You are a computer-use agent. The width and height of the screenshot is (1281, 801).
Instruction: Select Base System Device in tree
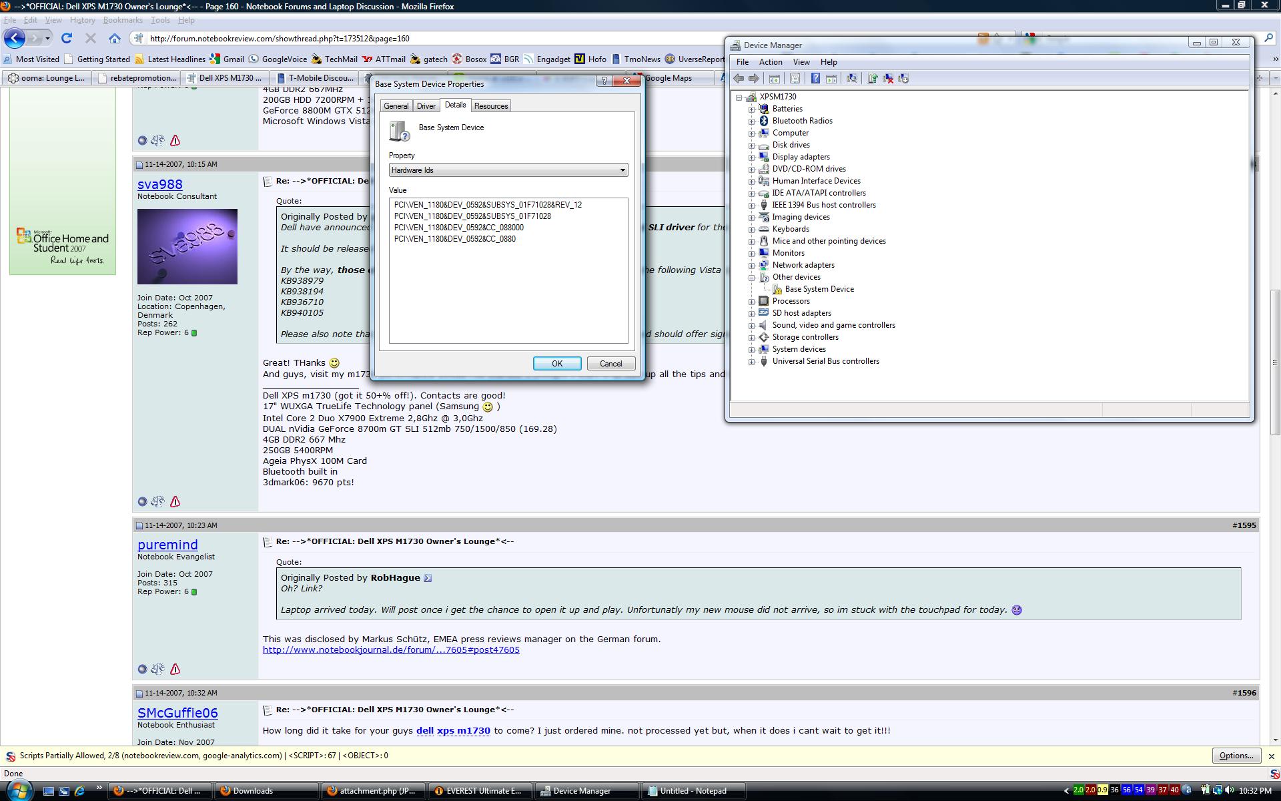tap(819, 290)
